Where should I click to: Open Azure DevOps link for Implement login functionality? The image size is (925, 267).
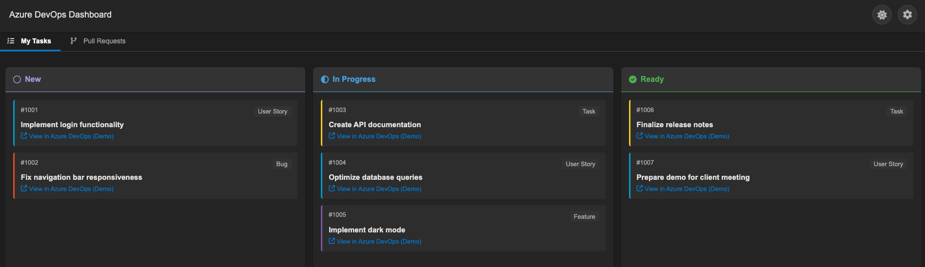[x=67, y=136]
